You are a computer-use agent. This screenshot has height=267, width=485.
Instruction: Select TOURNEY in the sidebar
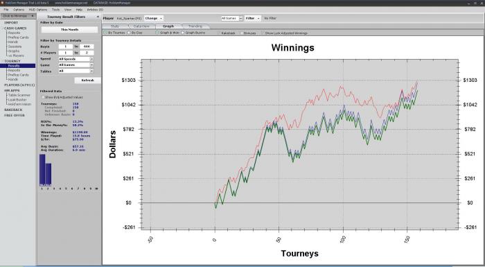(x=12, y=61)
